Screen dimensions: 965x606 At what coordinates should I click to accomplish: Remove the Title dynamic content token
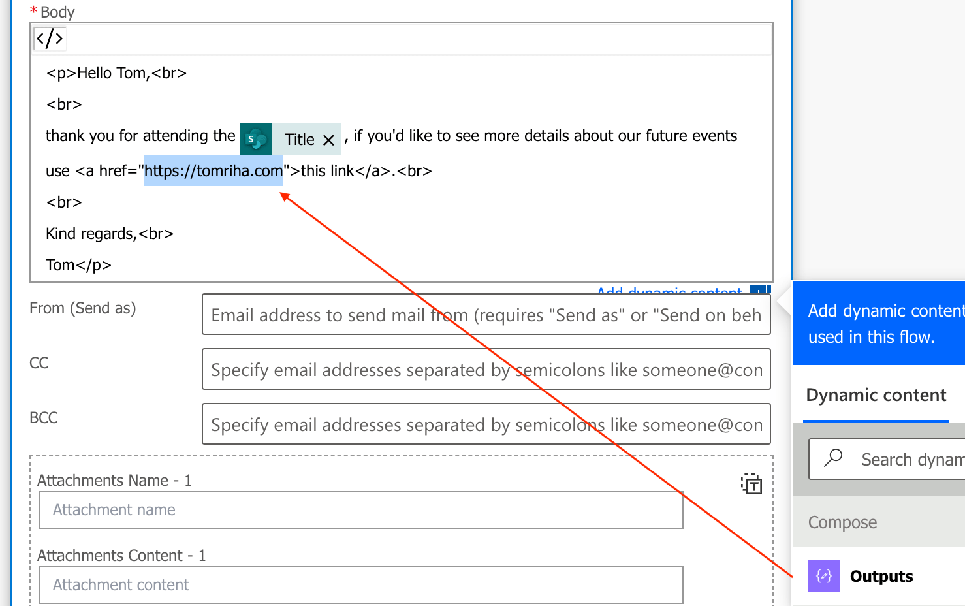pyautogui.click(x=329, y=139)
